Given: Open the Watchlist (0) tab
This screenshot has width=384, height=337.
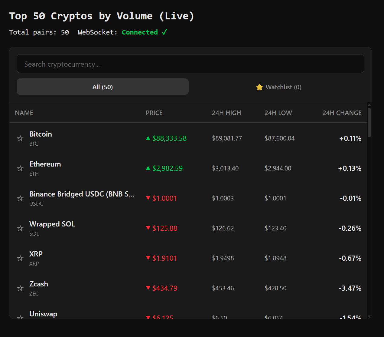Looking at the screenshot, I should (x=278, y=87).
